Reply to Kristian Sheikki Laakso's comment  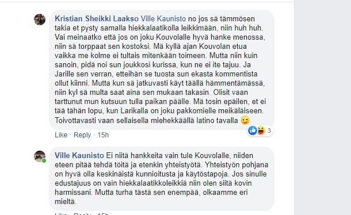(82, 135)
